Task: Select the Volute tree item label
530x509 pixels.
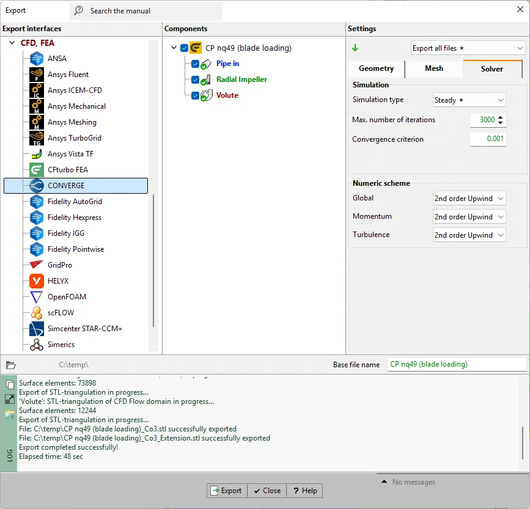Action: [227, 95]
